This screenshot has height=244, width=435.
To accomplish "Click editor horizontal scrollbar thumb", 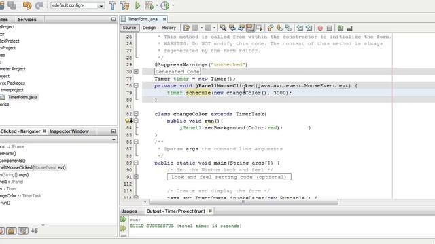I will click(x=243, y=202).
